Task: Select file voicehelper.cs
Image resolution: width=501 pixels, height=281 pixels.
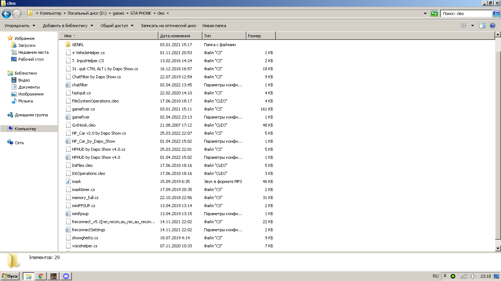Action: pyautogui.click(x=85, y=246)
